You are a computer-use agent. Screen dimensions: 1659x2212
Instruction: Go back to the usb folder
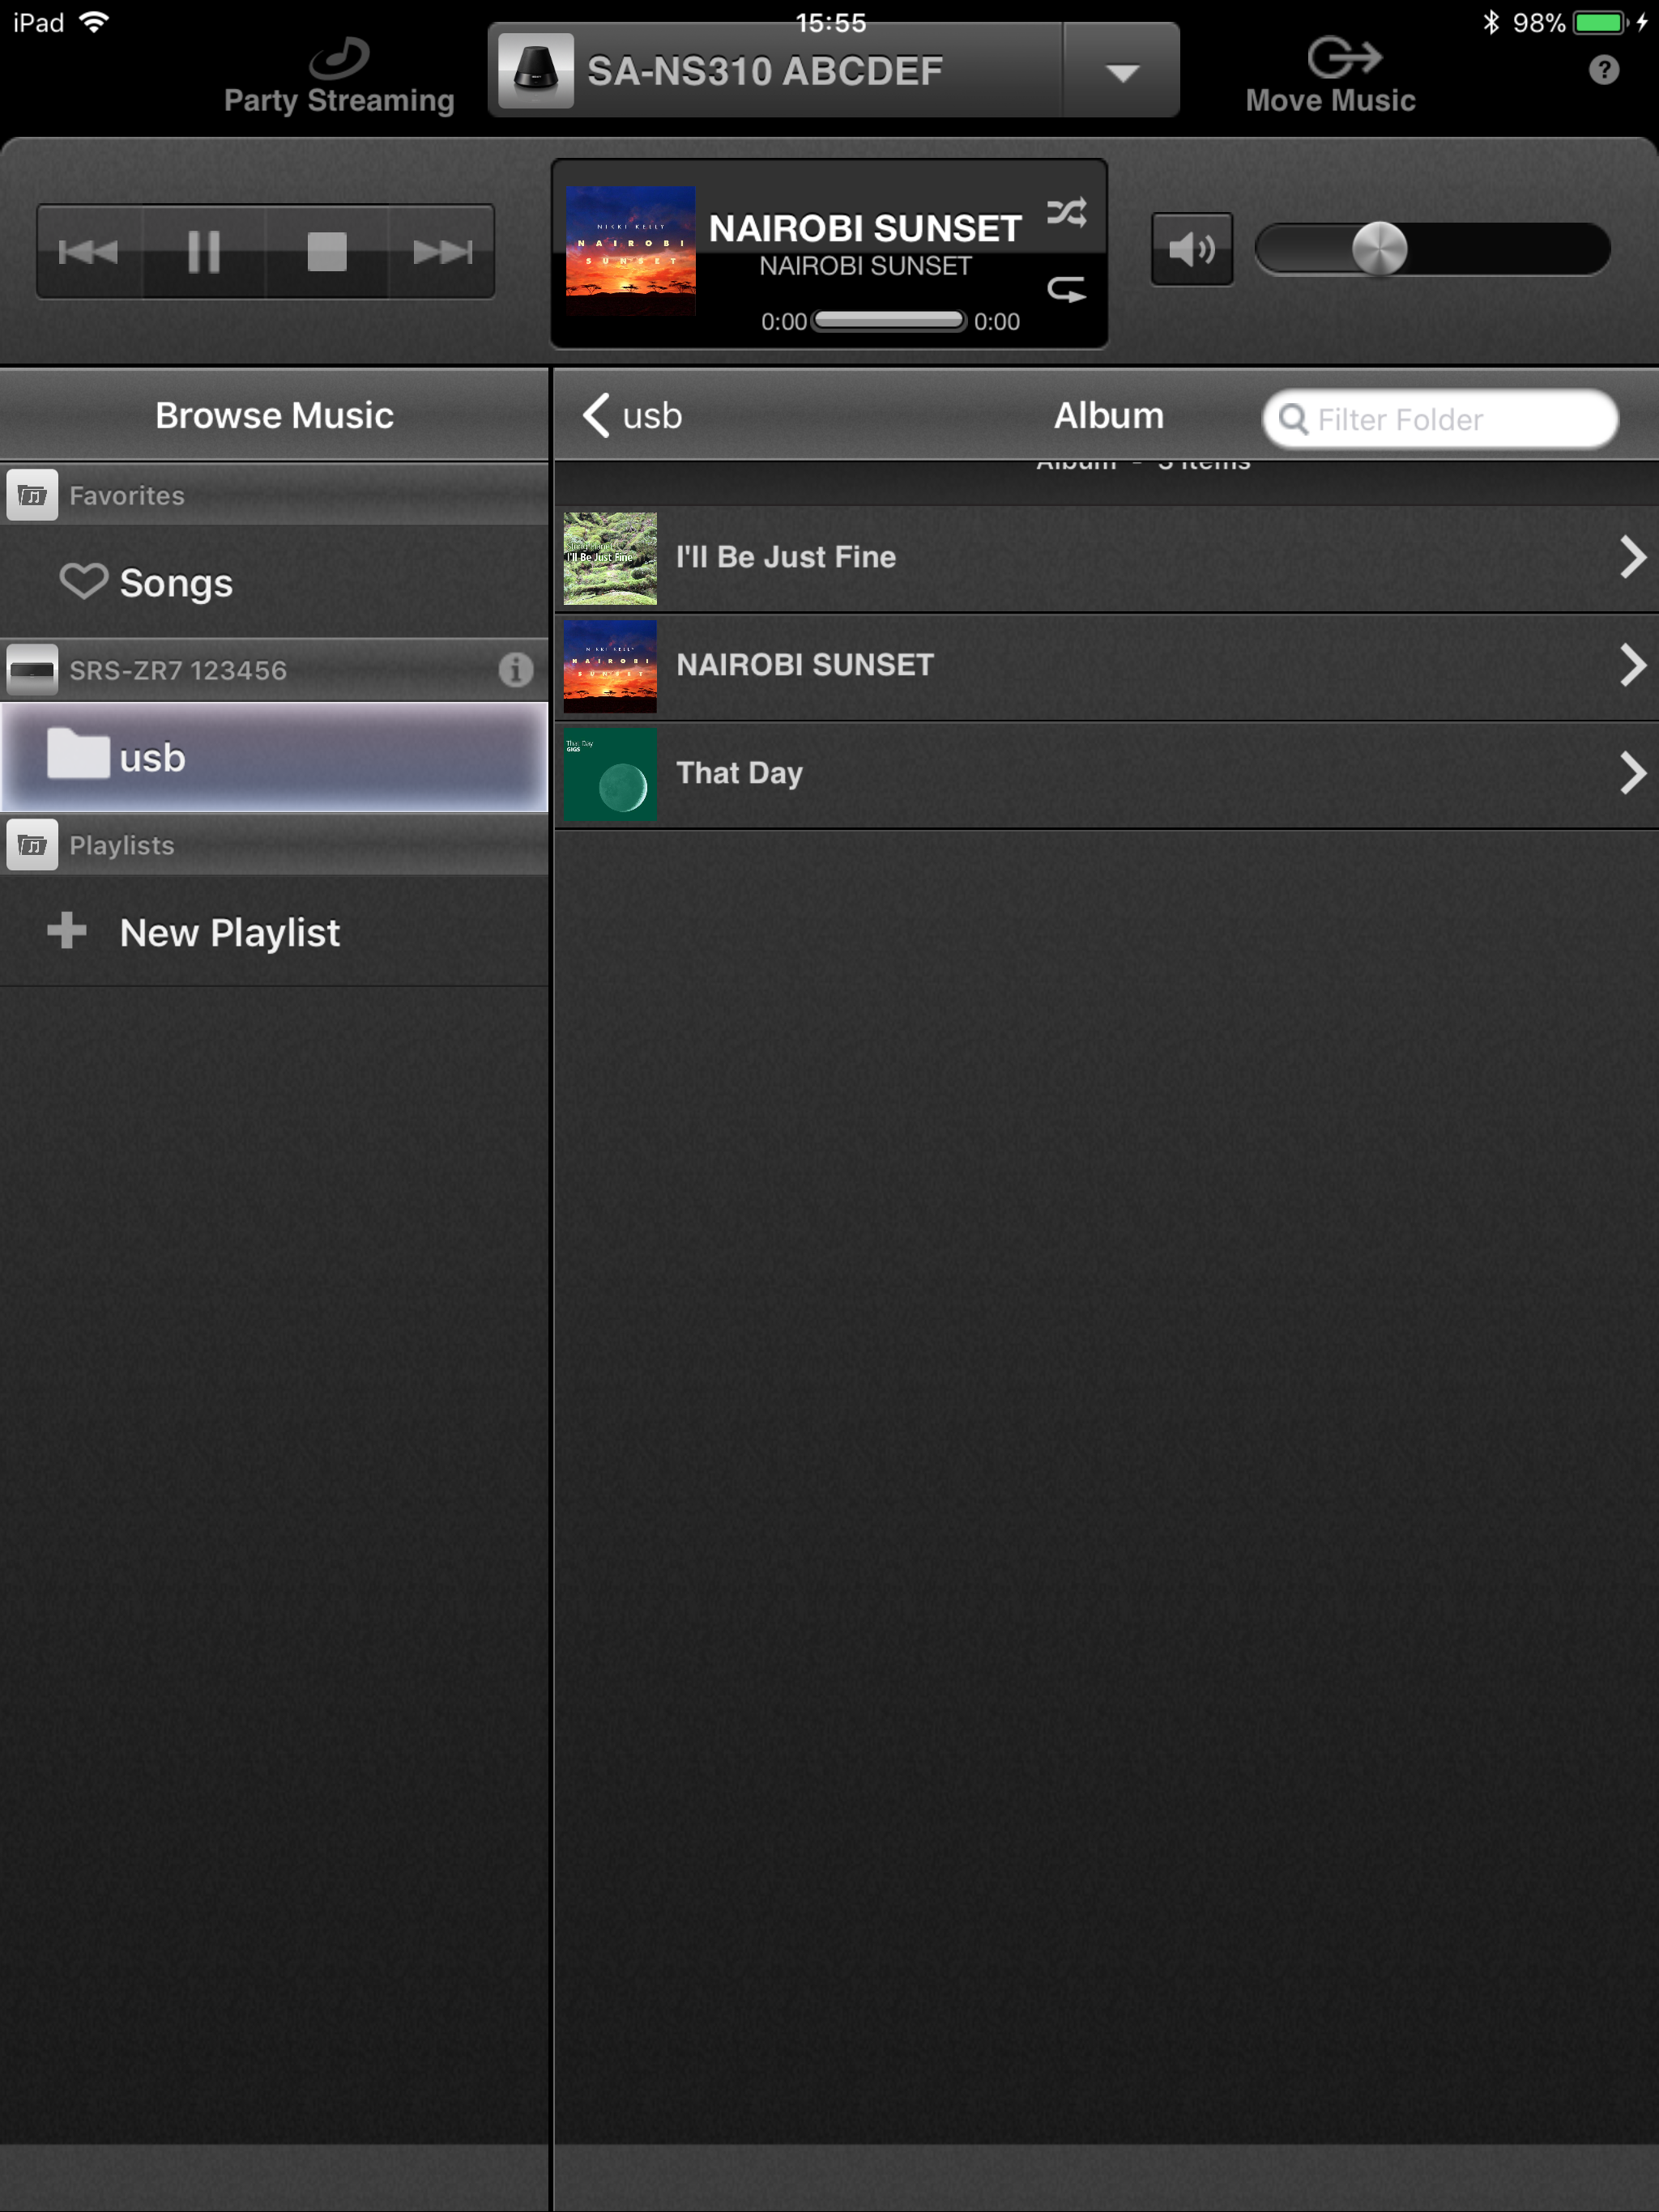pyautogui.click(x=633, y=415)
